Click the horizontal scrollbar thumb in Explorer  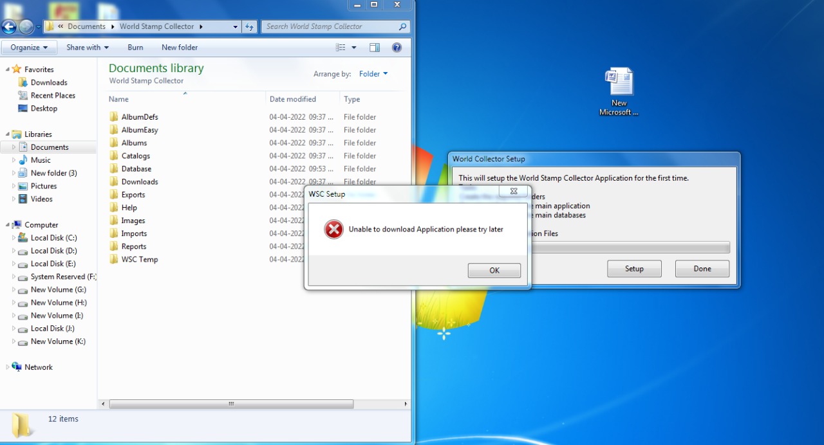(231, 404)
